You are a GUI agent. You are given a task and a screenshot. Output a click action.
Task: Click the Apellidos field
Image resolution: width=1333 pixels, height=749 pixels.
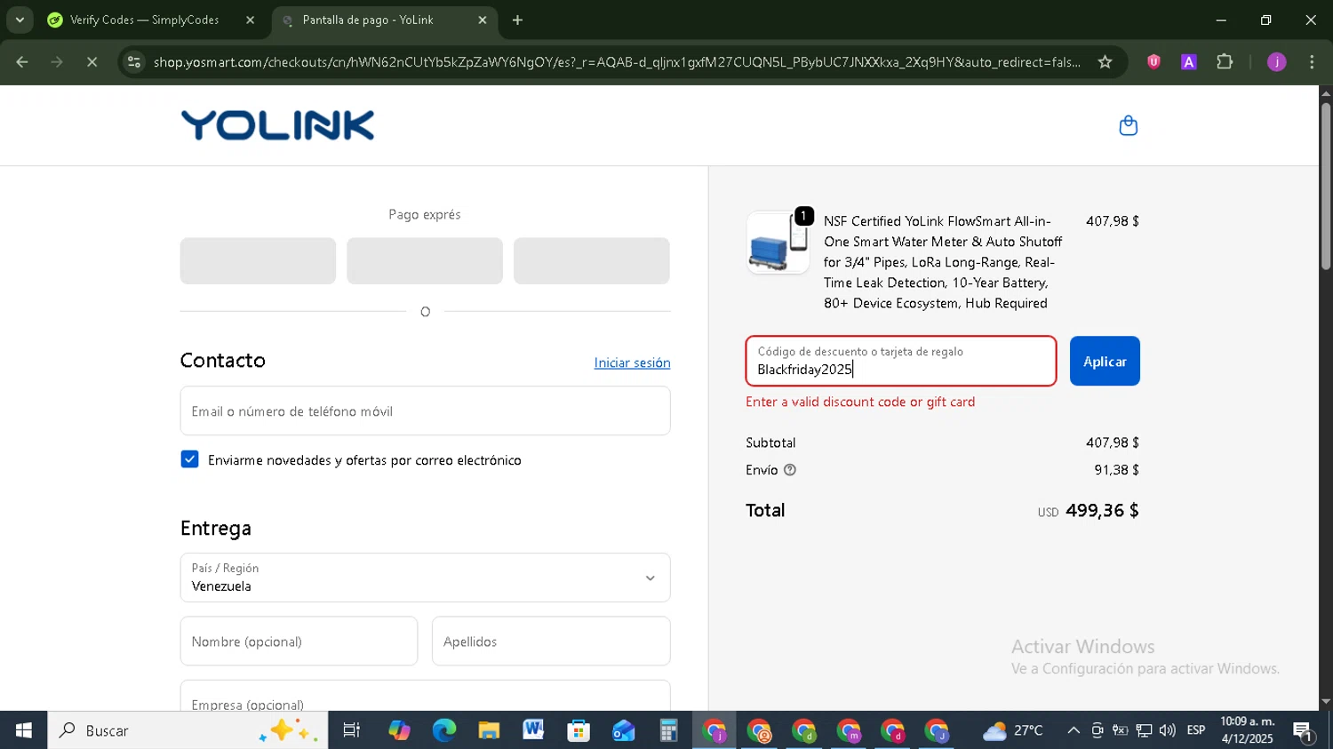551,641
